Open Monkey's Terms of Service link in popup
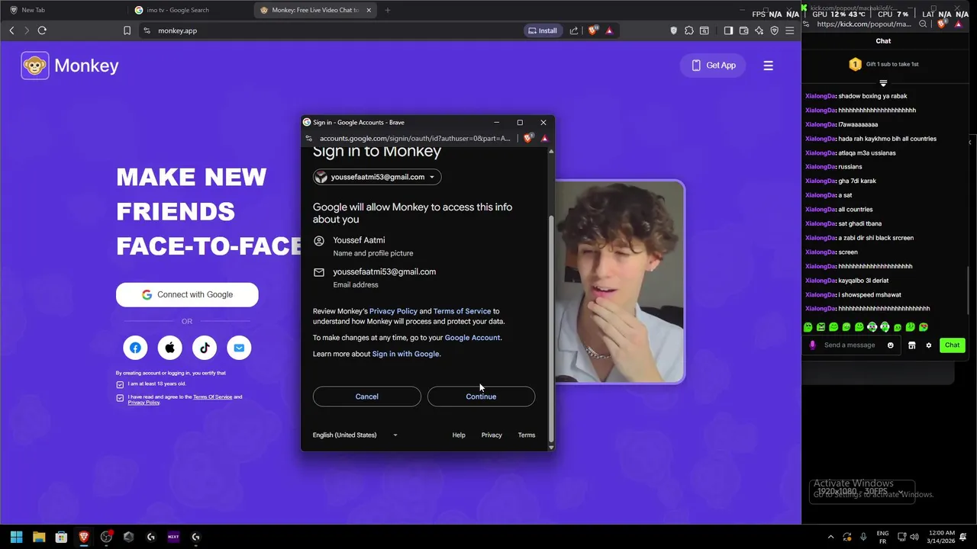977x549 pixels. 462,311
